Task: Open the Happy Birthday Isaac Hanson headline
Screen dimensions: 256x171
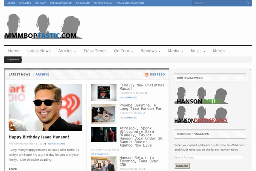Action: (39, 137)
